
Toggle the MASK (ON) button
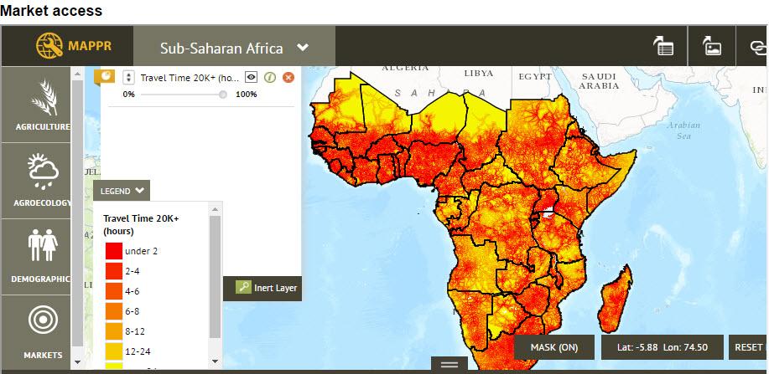(554, 347)
